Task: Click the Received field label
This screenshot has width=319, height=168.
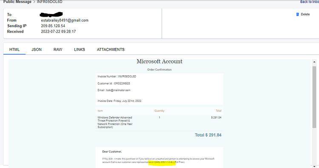Action: (x=15, y=31)
